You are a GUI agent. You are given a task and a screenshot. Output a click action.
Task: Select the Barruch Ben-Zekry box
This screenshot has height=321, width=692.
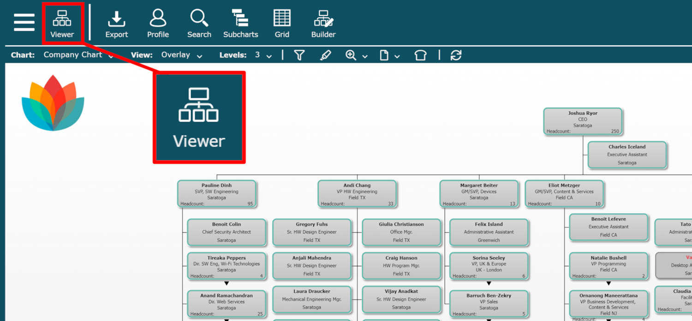point(489,304)
